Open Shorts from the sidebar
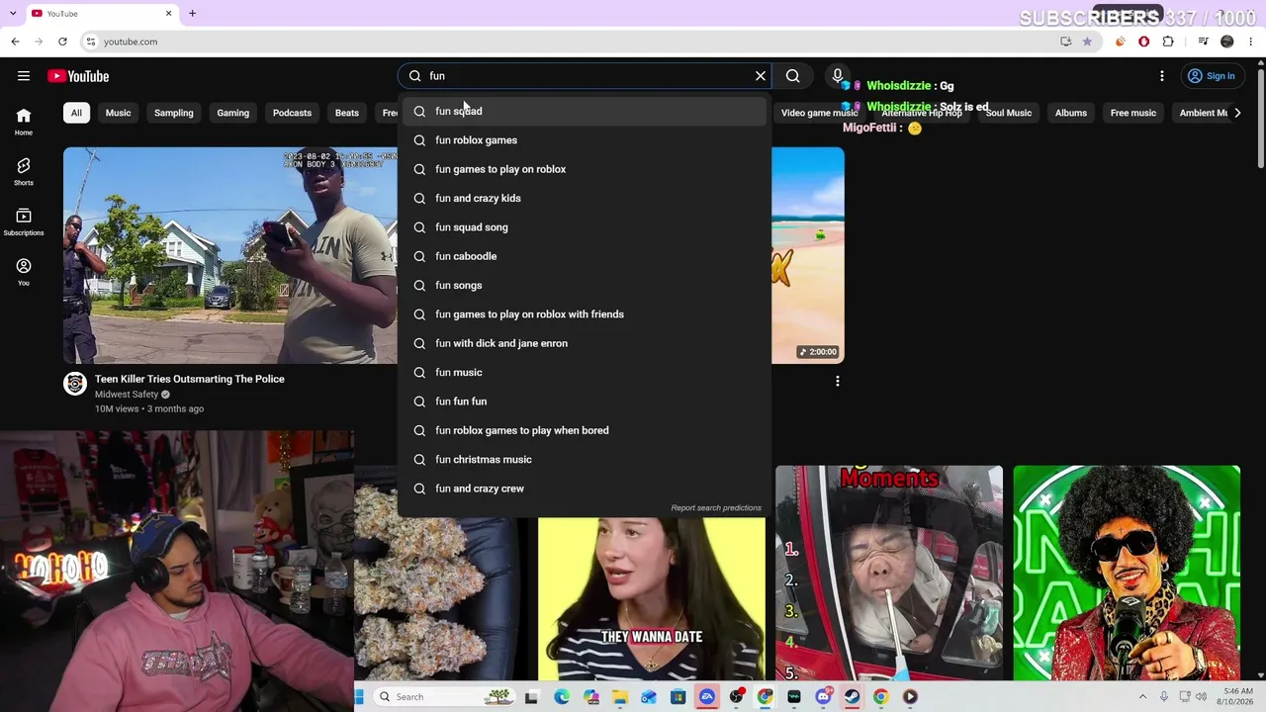 click(24, 172)
